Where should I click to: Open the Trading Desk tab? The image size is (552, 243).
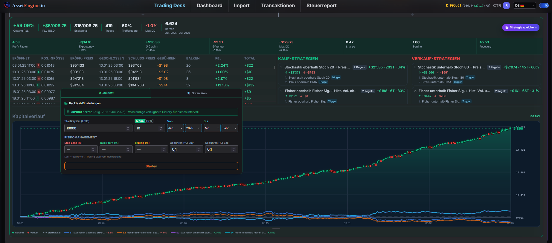point(170,5)
